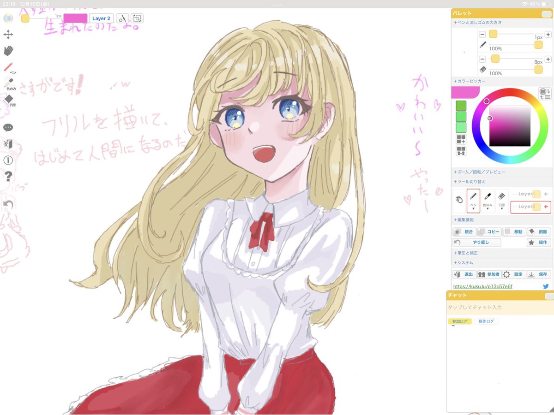
Task: Click the hand tool in the tool switch panel
Action: click(459, 200)
